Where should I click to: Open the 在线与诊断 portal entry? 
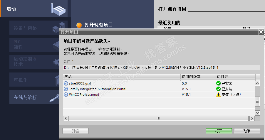[x=34, y=97]
